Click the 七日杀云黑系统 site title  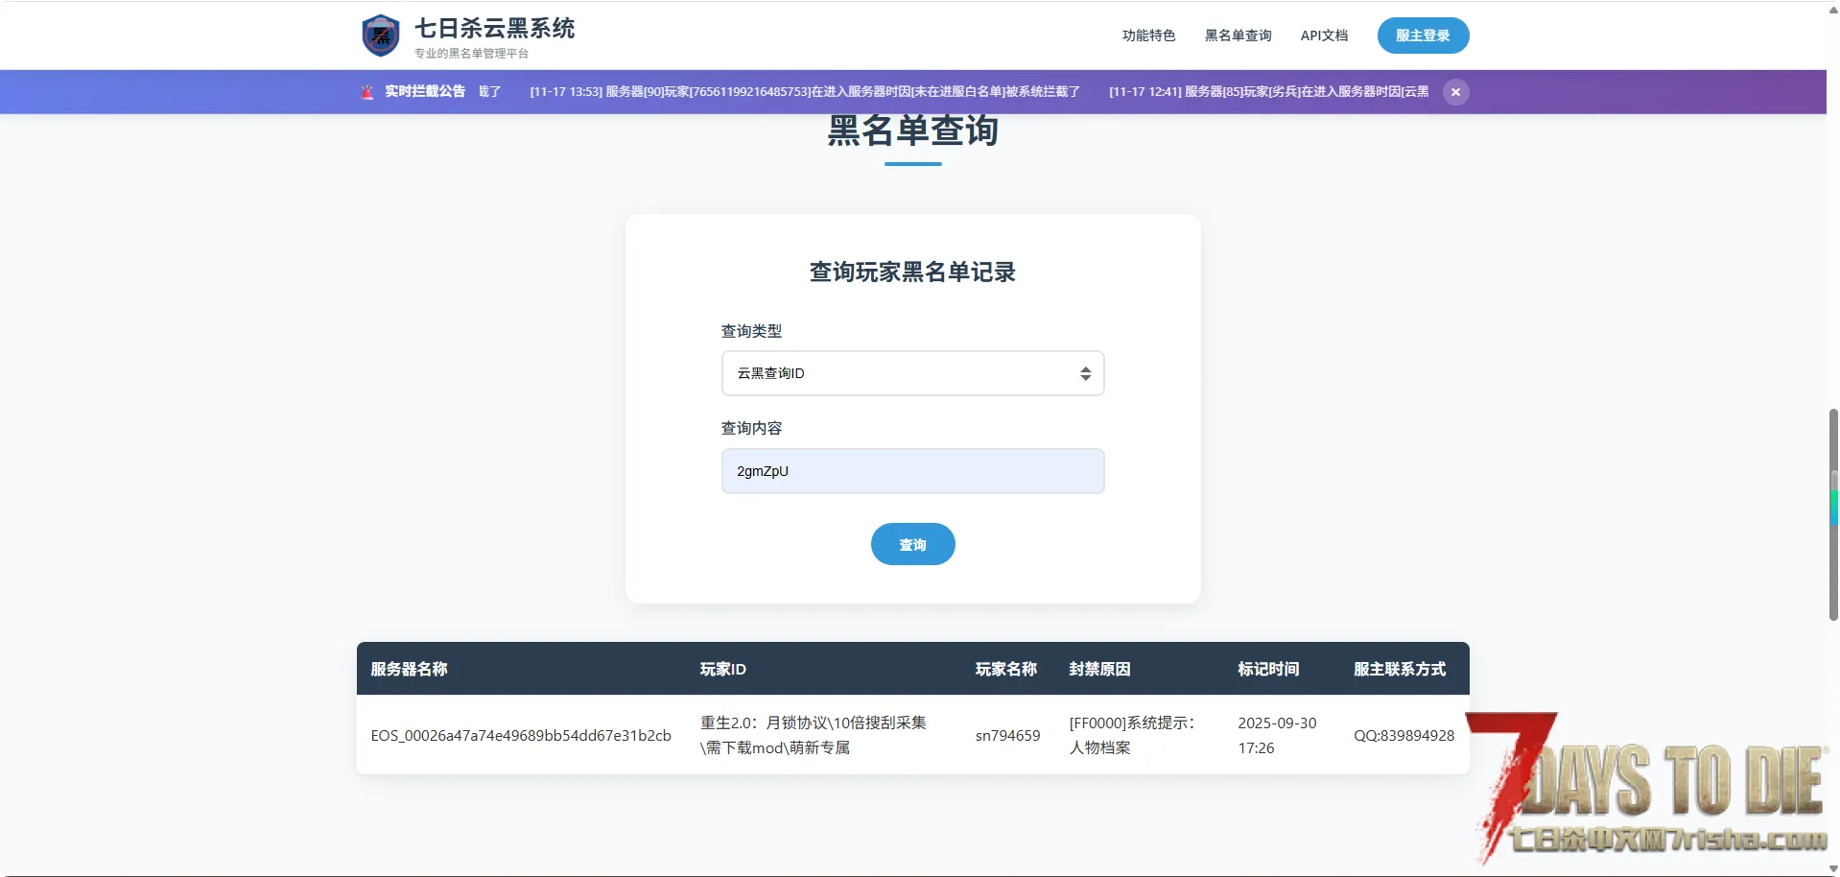click(x=494, y=29)
